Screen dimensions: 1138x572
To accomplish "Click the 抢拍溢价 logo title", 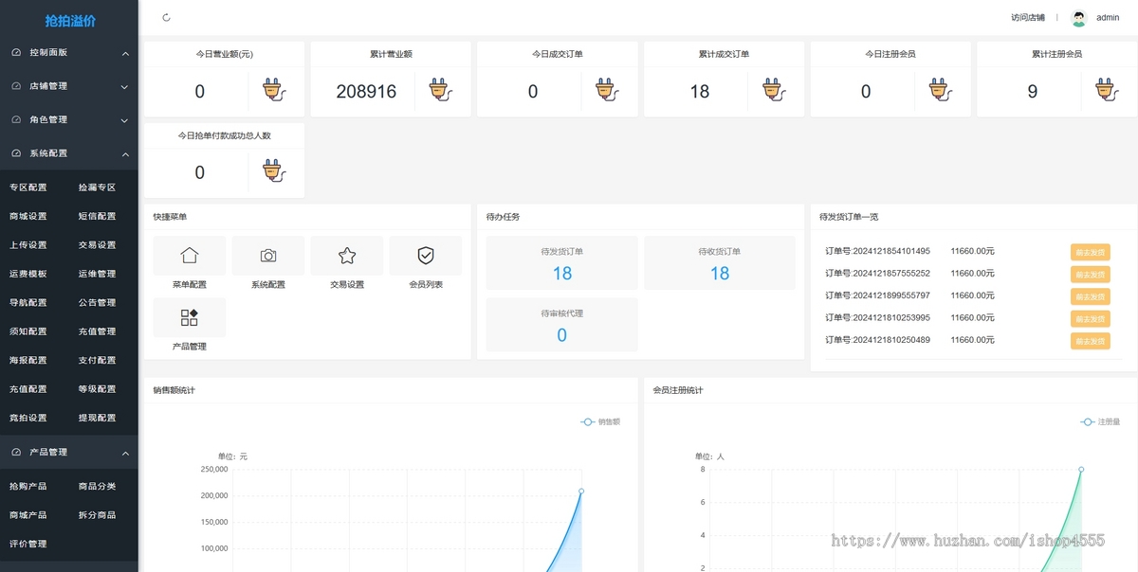I will (x=70, y=21).
